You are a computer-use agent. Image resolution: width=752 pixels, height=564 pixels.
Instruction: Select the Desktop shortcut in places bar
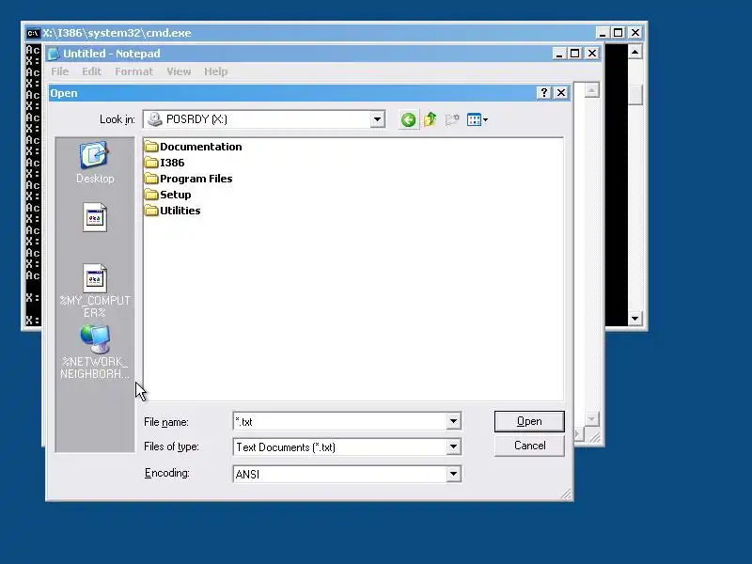[95, 163]
